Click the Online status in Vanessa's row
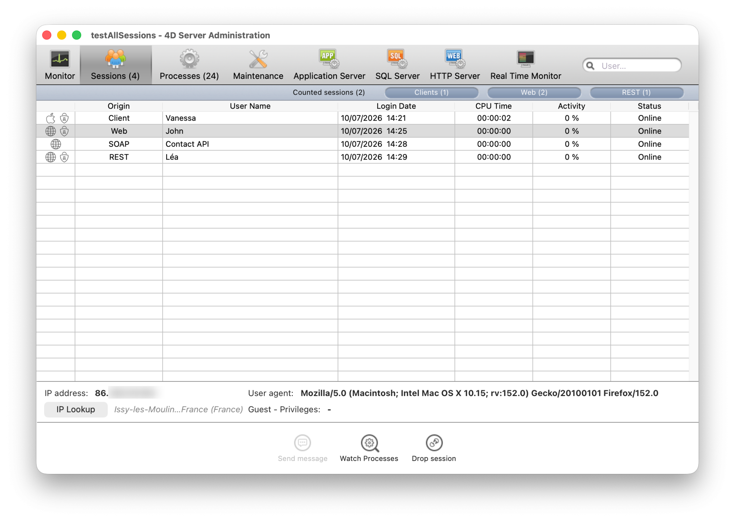The height and width of the screenshot is (522, 735). pos(650,118)
